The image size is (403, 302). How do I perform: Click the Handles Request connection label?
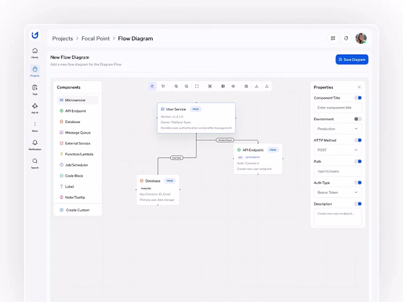225,140
